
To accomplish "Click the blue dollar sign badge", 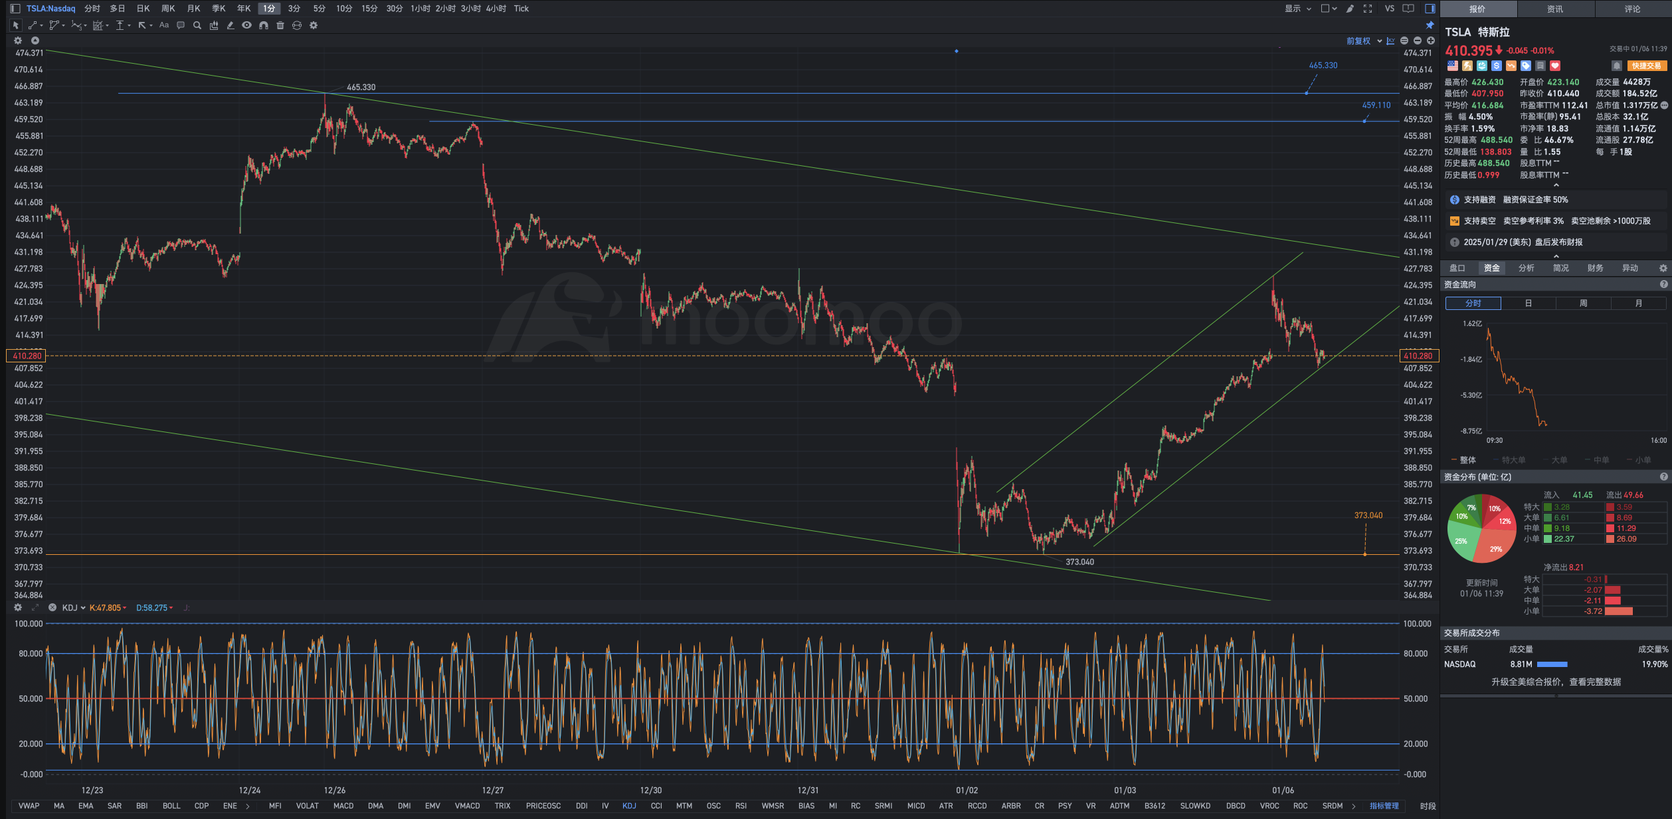I will (x=1497, y=66).
